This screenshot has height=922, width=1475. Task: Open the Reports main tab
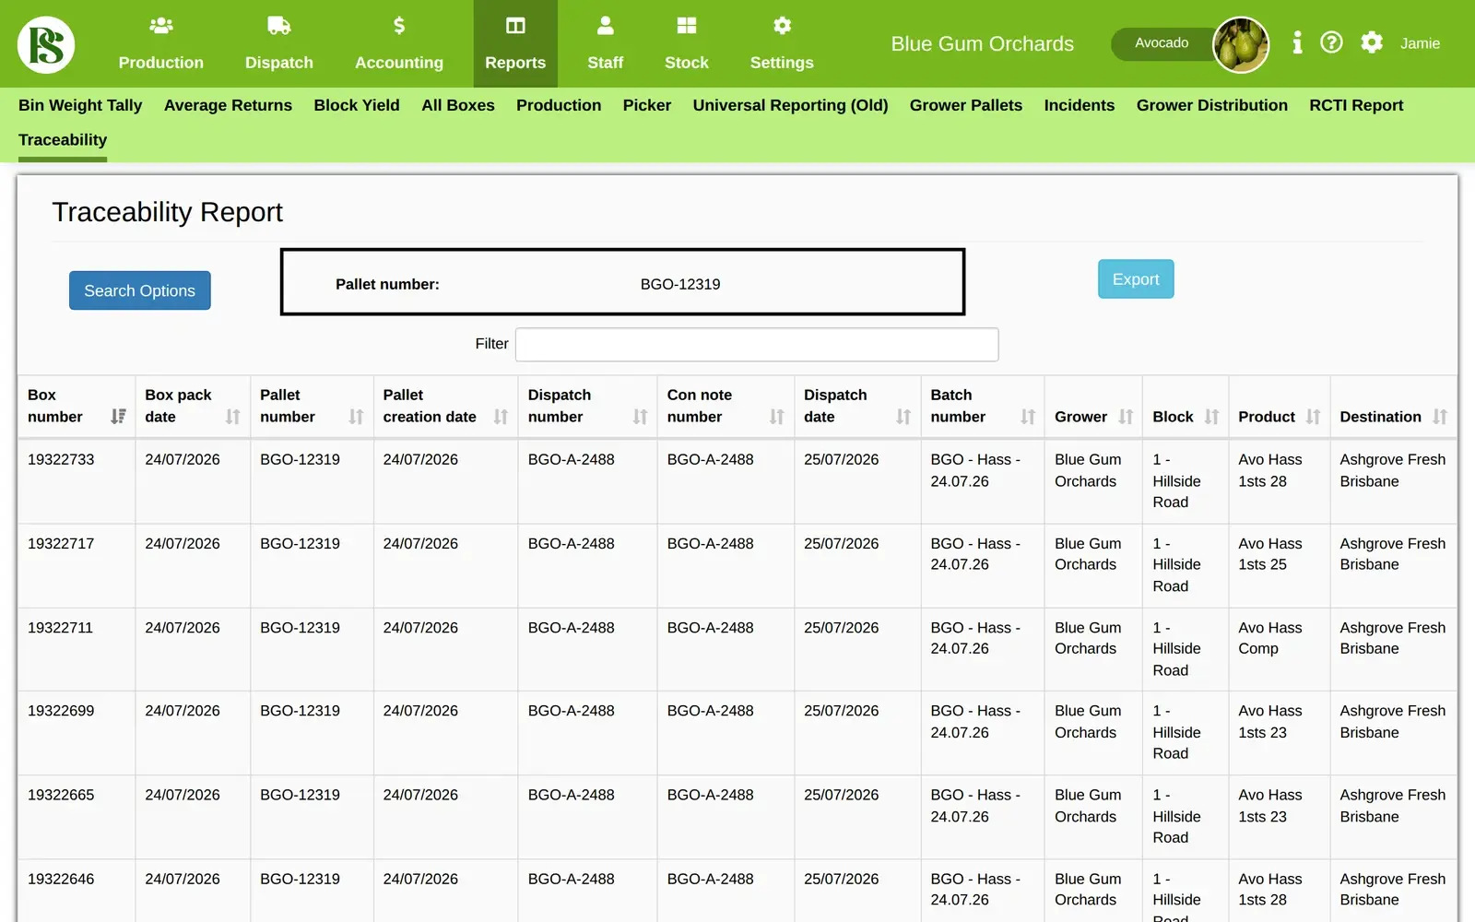click(x=515, y=43)
